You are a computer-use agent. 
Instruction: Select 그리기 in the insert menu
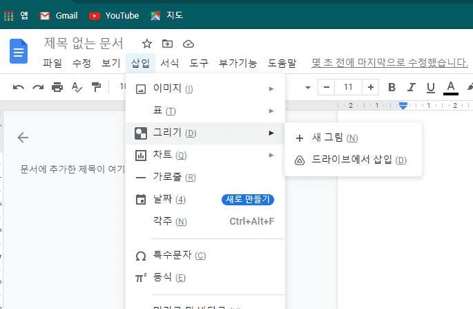point(206,133)
